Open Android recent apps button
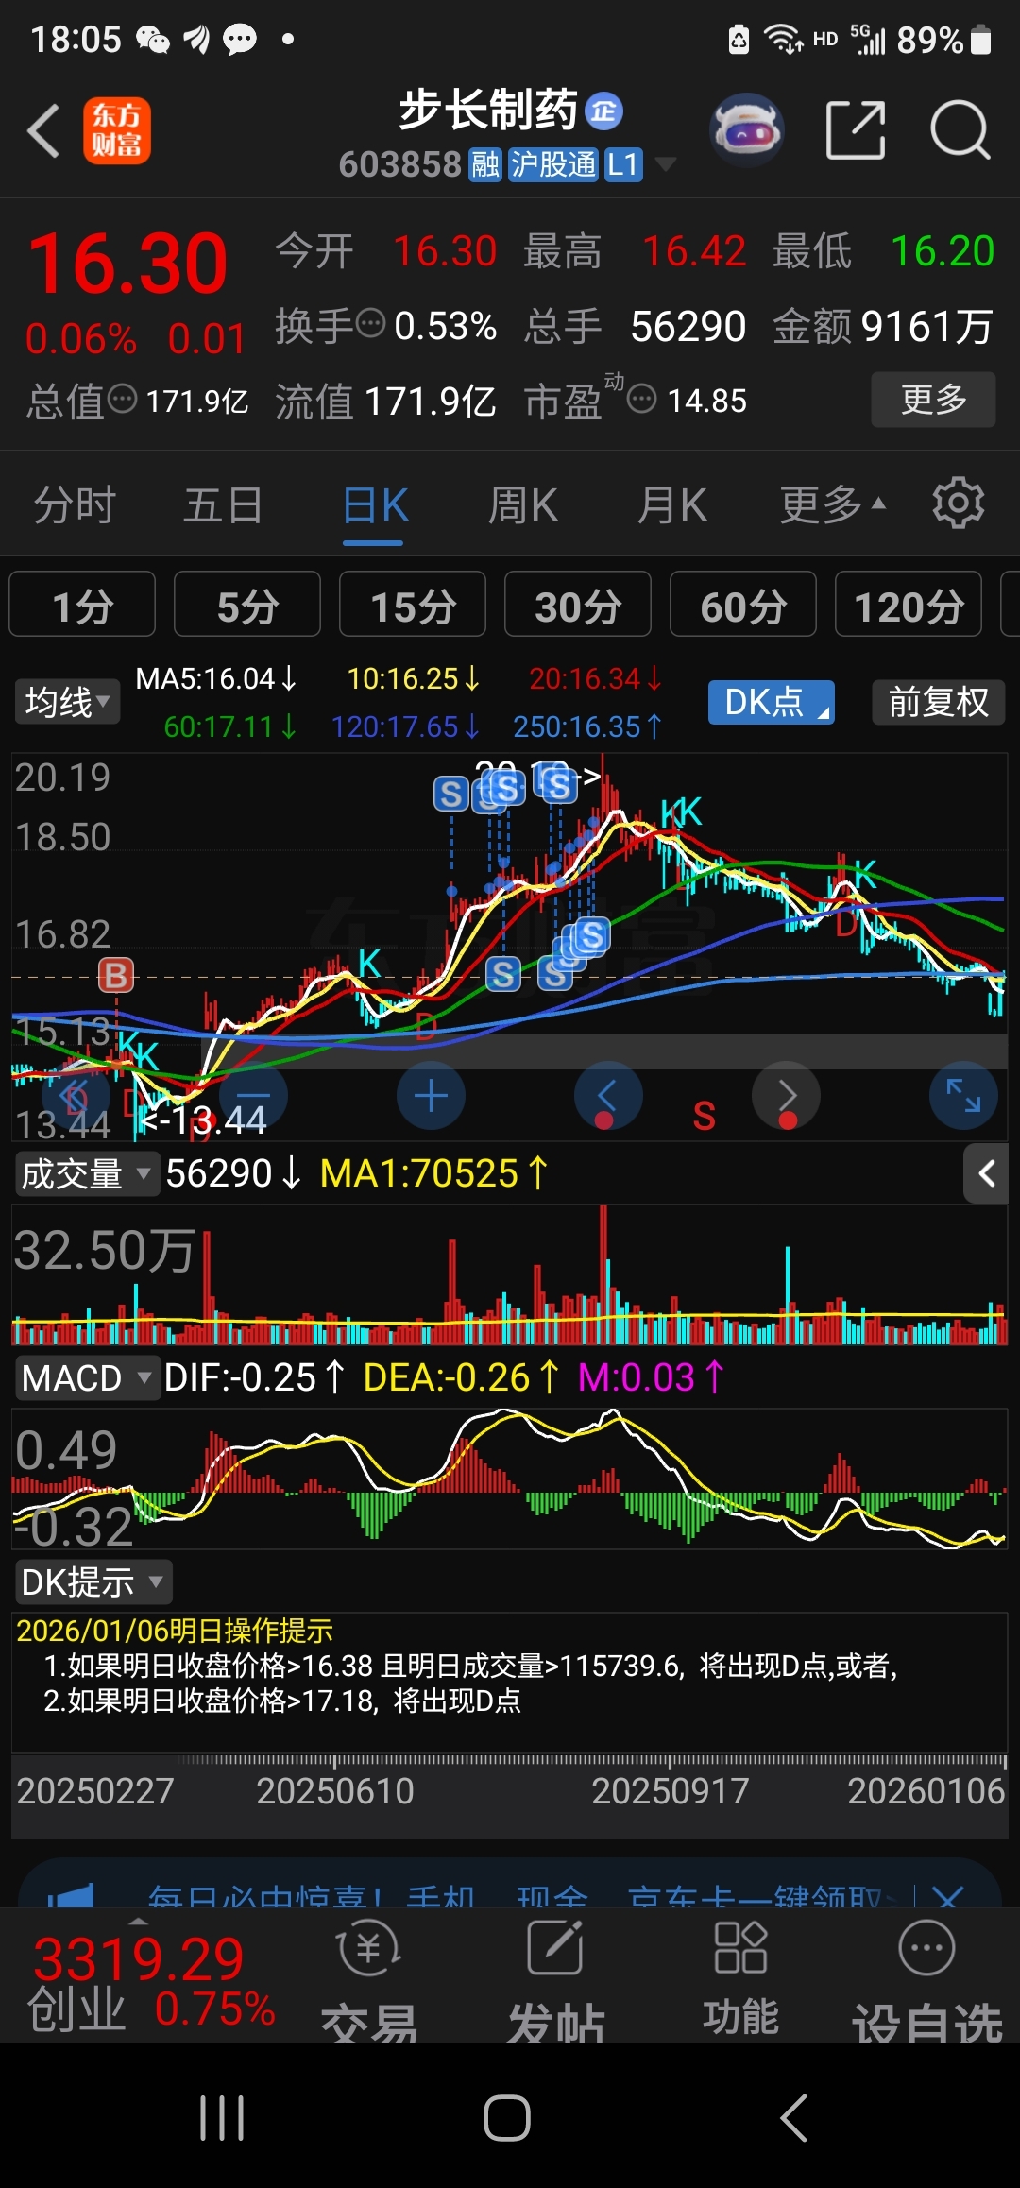This screenshot has width=1020, height=2188. [x=223, y=2117]
